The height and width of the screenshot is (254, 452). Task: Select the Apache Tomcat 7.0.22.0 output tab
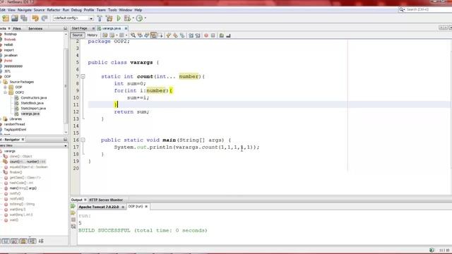point(99,207)
